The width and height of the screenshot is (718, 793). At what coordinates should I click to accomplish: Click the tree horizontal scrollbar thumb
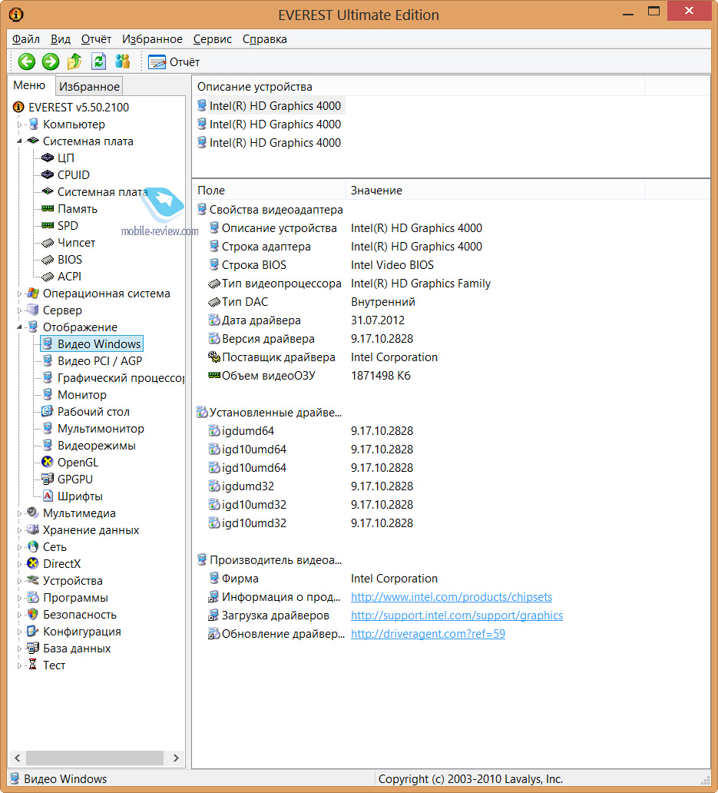click(x=94, y=758)
